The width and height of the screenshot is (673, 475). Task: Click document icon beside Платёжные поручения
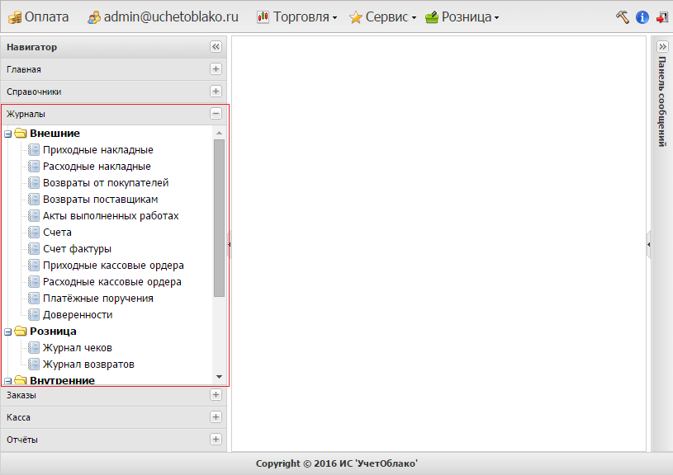point(34,299)
